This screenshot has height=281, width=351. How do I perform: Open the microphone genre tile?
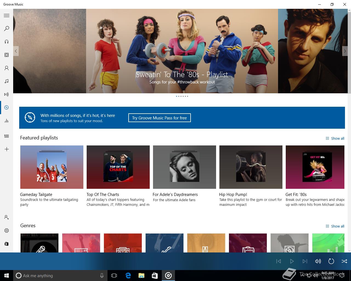coord(39,243)
